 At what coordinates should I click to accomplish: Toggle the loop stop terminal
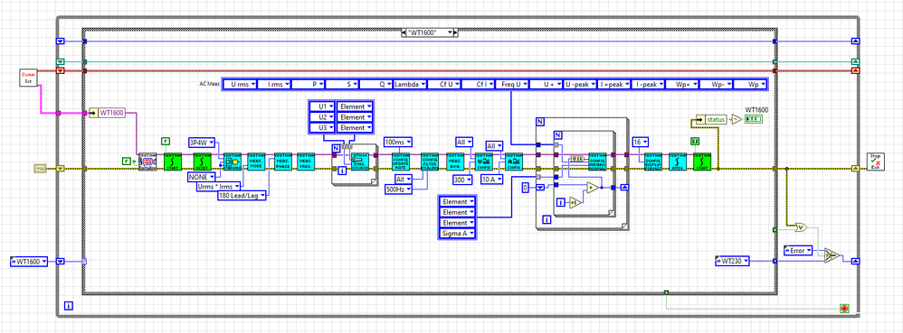tap(844, 309)
